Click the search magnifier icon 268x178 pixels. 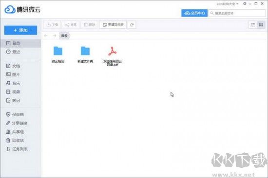[212, 13]
